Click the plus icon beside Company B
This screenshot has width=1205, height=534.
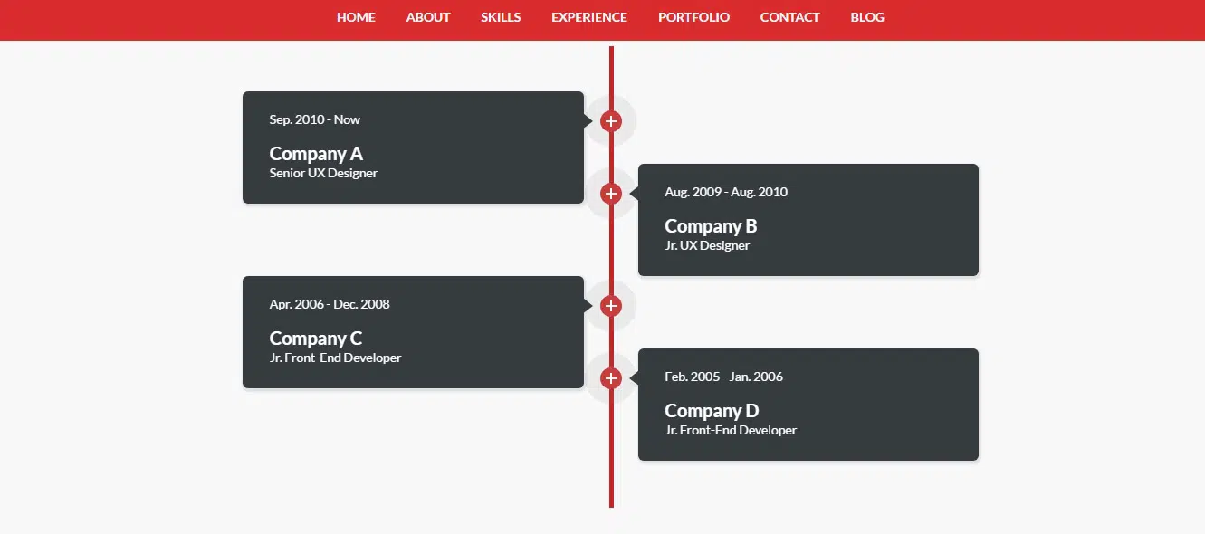click(x=611, y=194)
